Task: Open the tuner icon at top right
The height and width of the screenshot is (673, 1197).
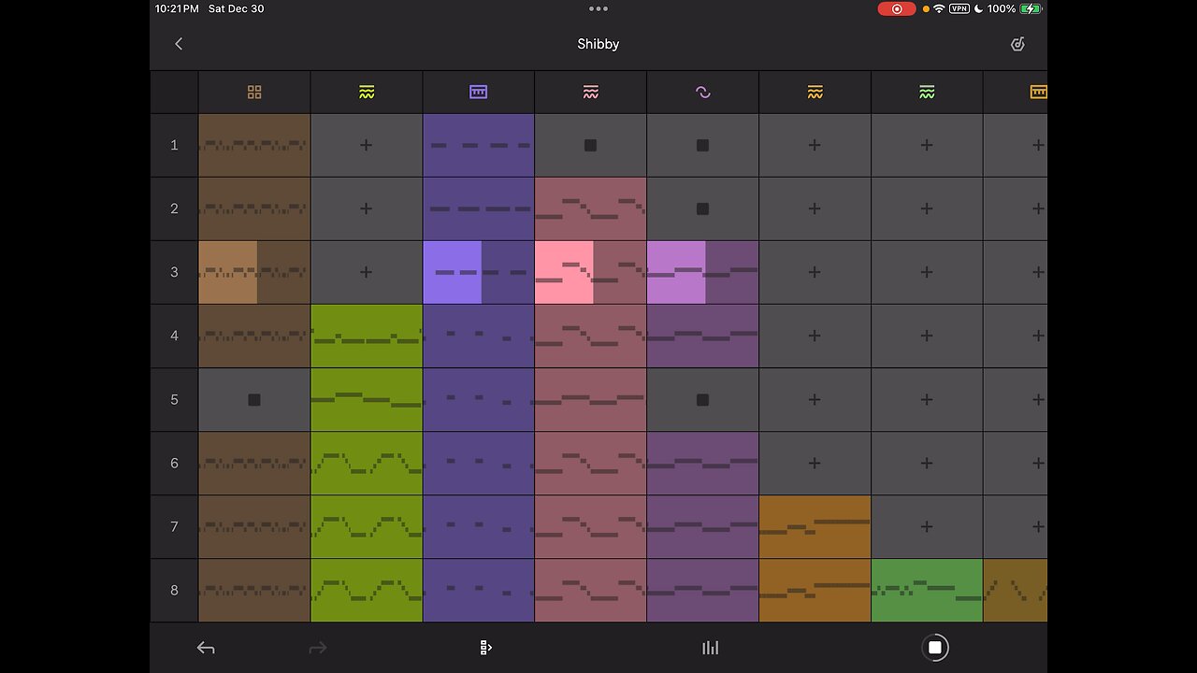Action: click(x=1017, y=44)
